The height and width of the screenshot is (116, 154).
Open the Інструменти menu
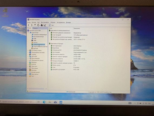click(x=61, y=22)
